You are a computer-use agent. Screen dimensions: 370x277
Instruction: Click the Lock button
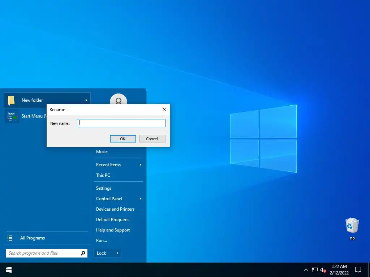click(x=104, y=253)
